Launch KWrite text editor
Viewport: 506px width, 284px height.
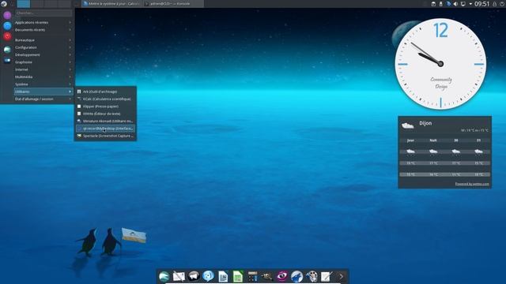[x=105, y=114]
